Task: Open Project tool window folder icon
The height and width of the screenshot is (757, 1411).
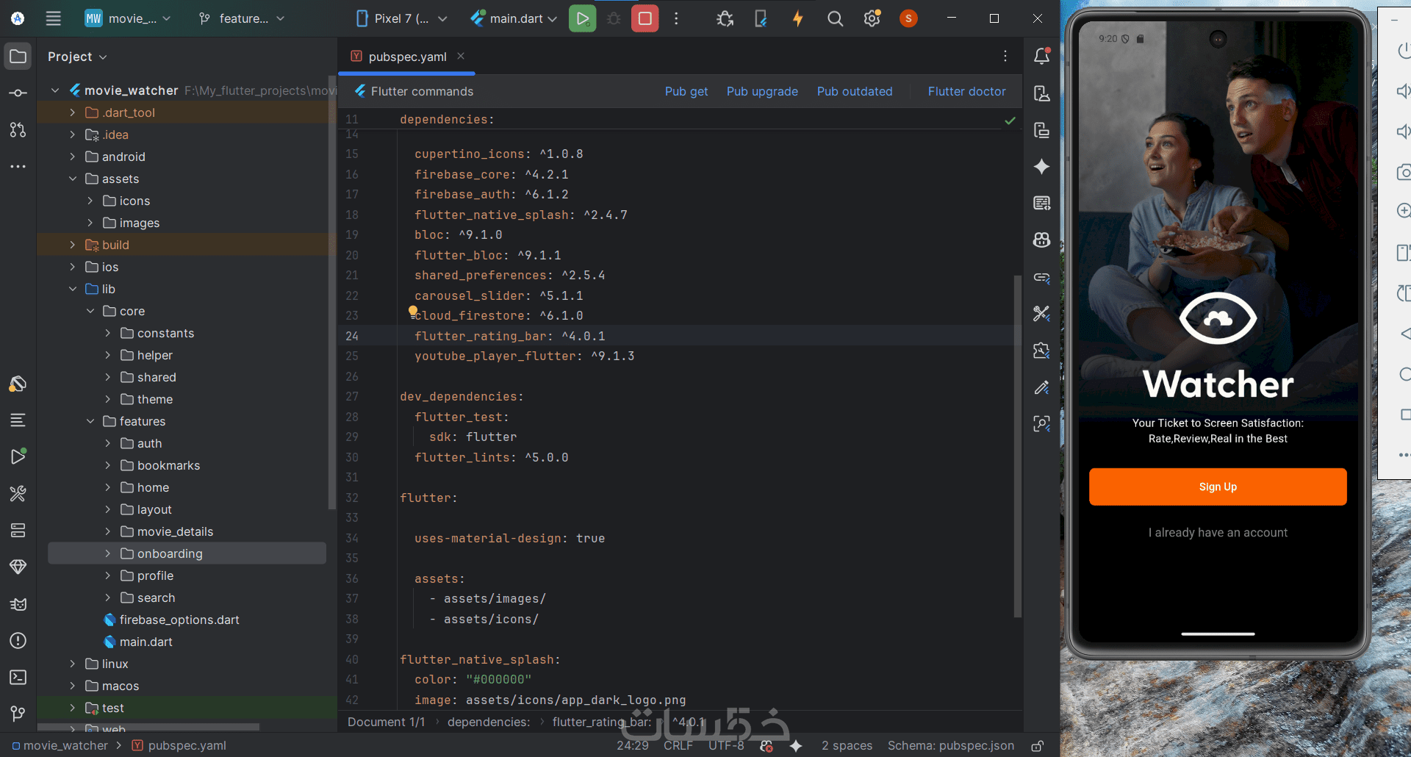Action: (18, 57)
